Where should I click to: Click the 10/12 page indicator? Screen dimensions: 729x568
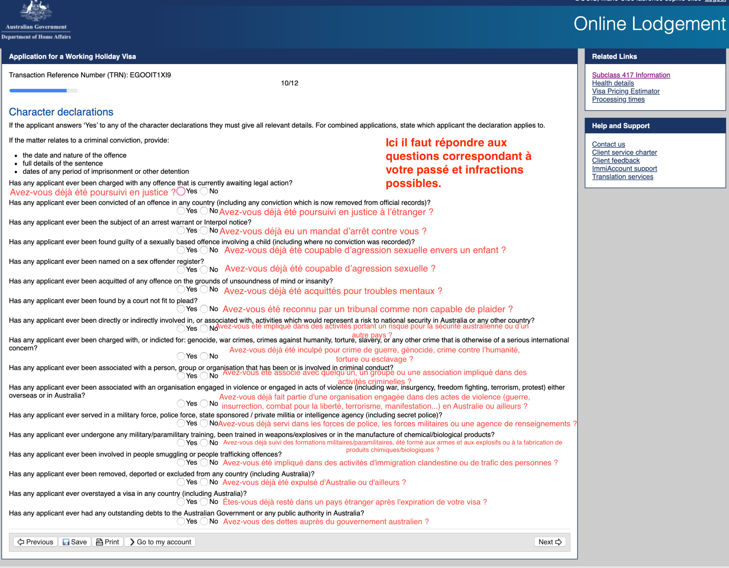[x=289, y=83]
